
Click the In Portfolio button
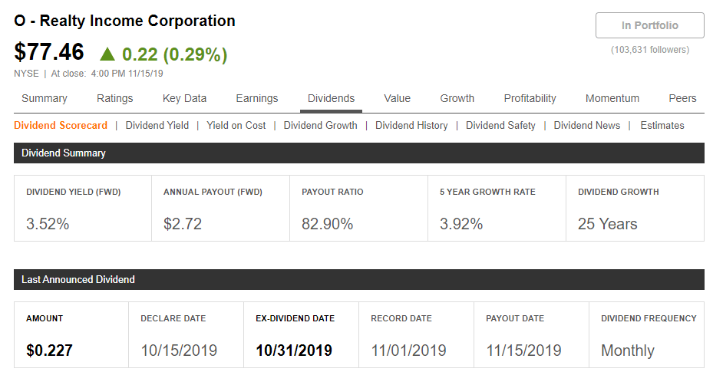click(x=649, y=25)
